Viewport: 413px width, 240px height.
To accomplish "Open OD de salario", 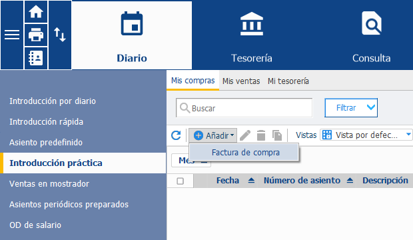I will click(x=35, y=225).
